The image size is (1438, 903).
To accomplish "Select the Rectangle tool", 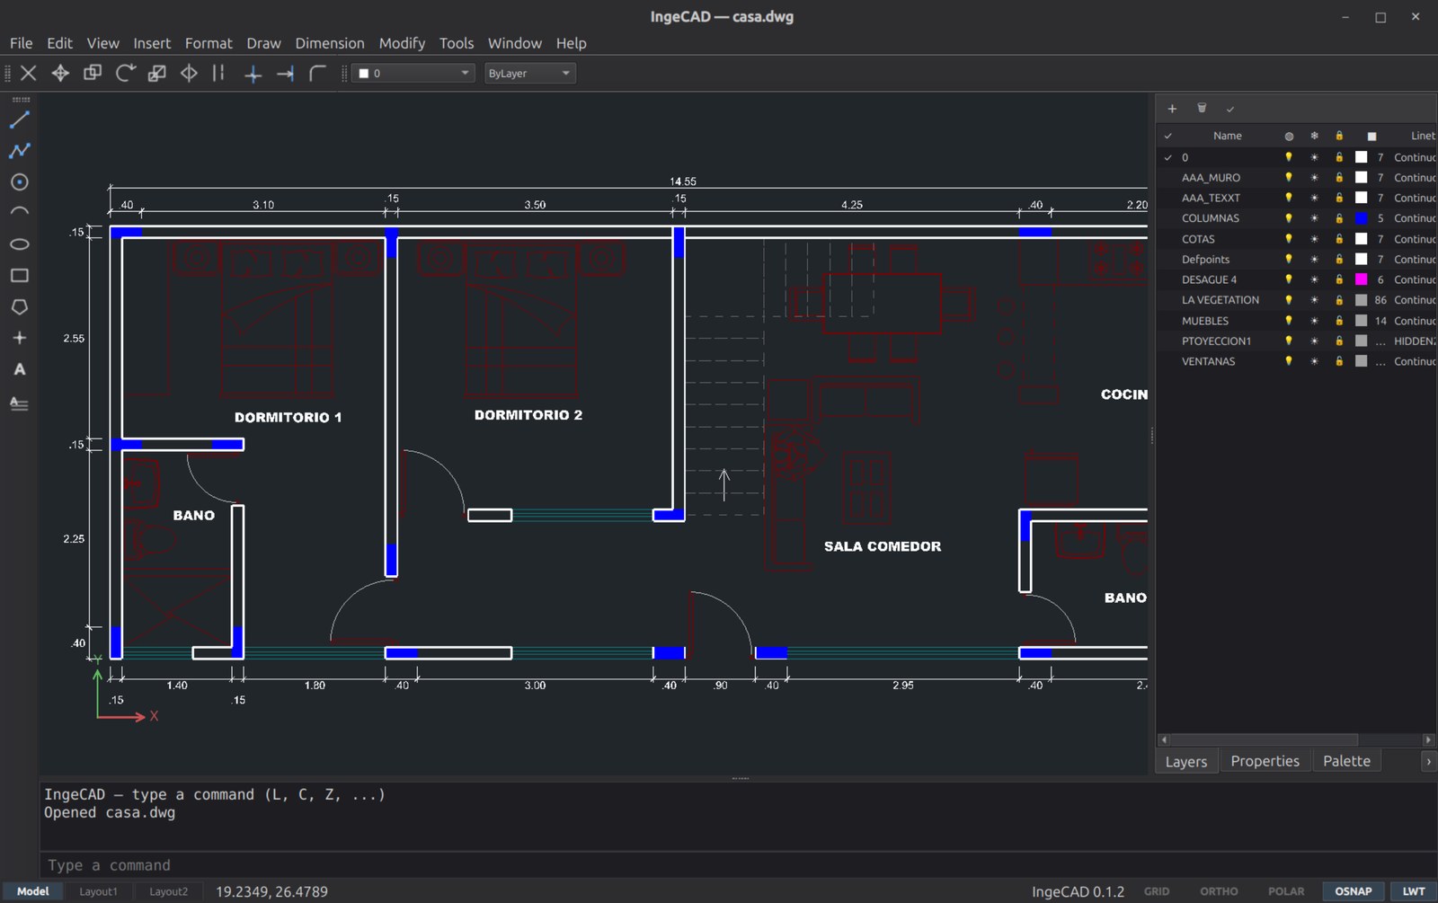I will click(20, 276).
